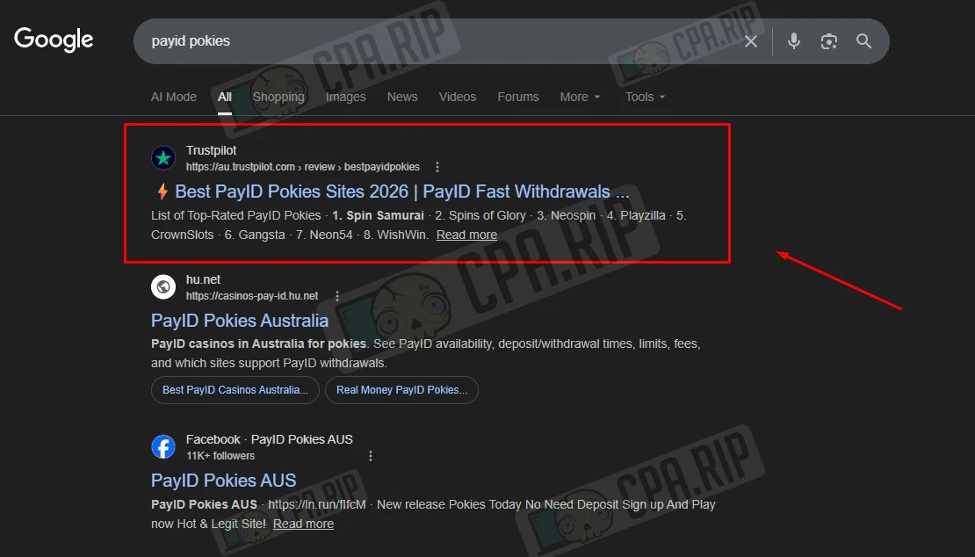Click the hu.net globe favicon
975x557 pixels.
click(x=163, y=286)
